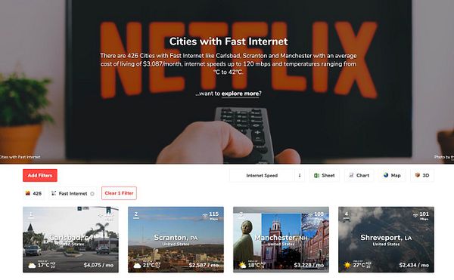Open the Map view globe icon
The height and width of the screenshot is (280, 454).
[386, 175]
